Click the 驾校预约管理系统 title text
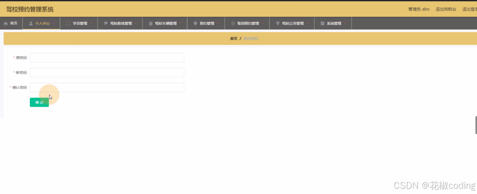477x194 pixels. (x=30, y=9)
